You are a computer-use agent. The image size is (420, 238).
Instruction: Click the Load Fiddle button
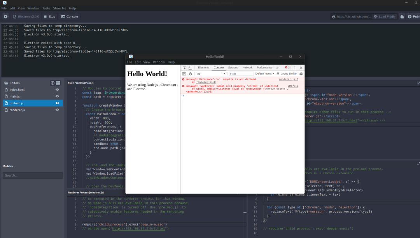pyautogui.click(x=384, y=17)
